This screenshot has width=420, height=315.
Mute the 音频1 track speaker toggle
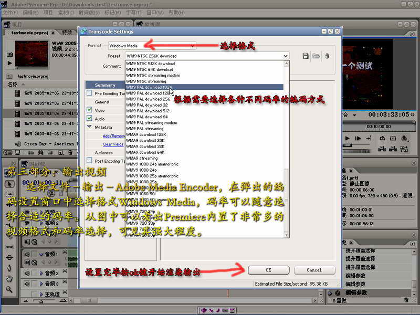(x=27, y=254)
